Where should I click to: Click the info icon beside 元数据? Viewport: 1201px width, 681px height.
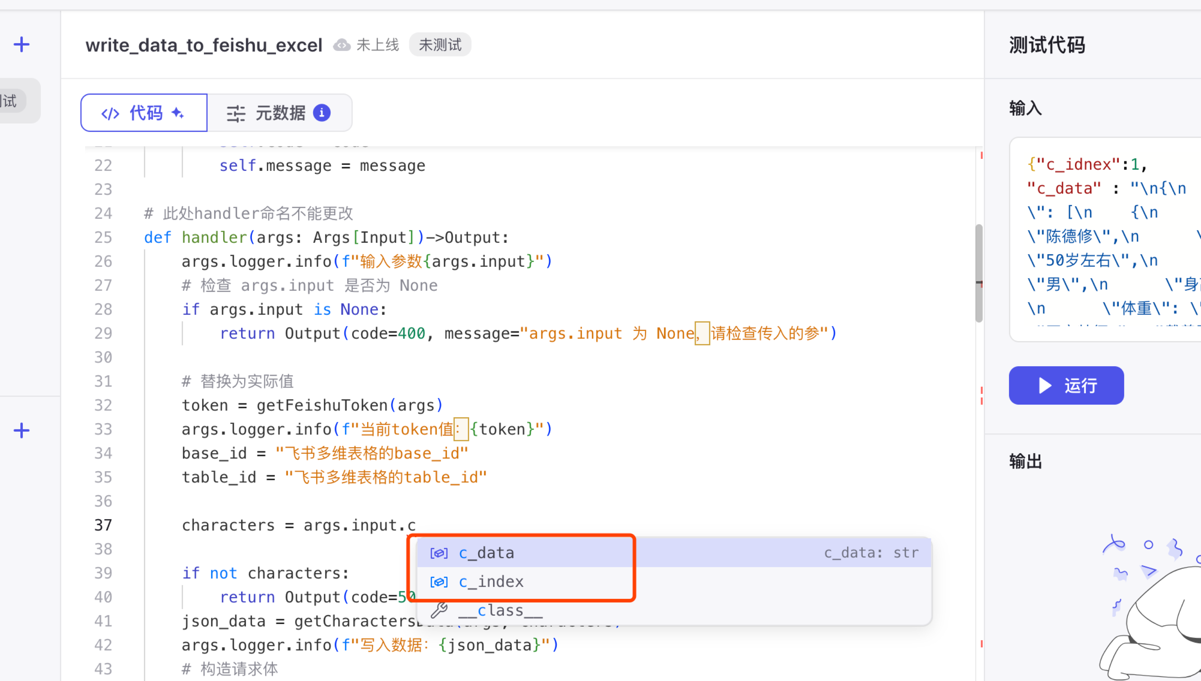tap(322, 113)
